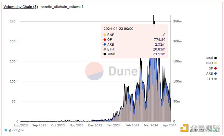224x136 pixels.
Task: Toggle the OP series in the legend
Action: (x=212, y=68)
